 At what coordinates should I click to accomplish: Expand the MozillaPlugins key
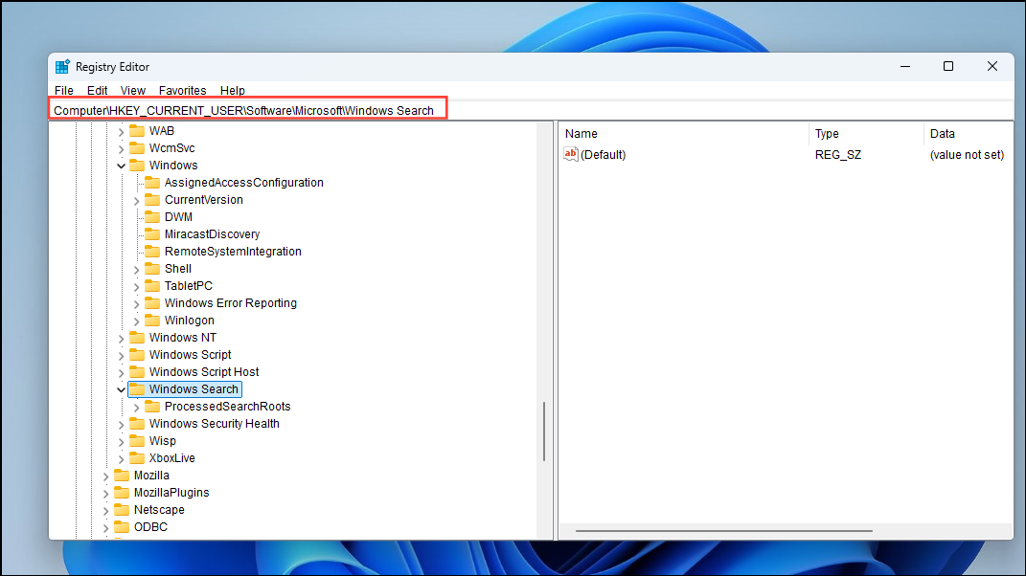click(x=106, y=494)
